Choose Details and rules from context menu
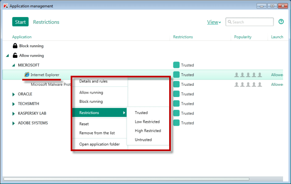The height and width of the screenshot is (184, 291). click(94, 81)
